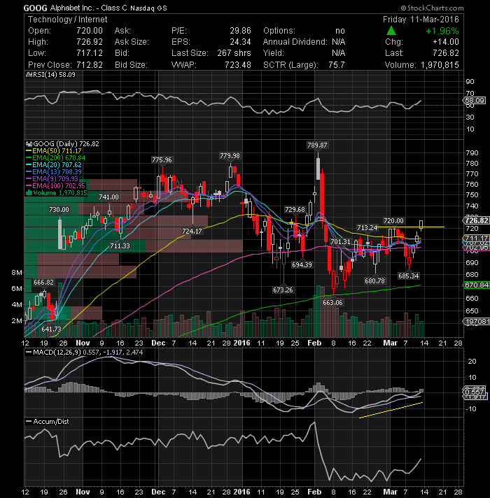Image resolution: width=490 pixels, height=498 pixels.
Task: Click the 694.39 price annotation
Action: [302, 264]
